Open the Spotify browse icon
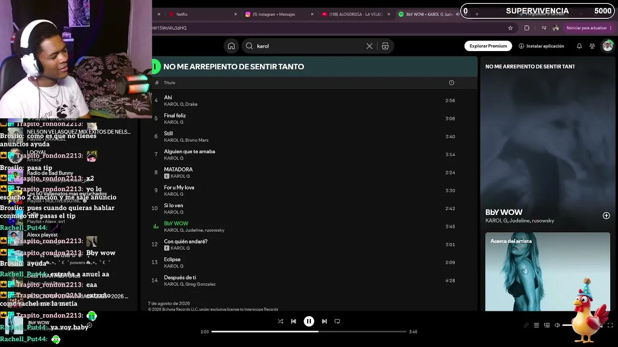Screen dimensions: 618x347 point(385,46)
